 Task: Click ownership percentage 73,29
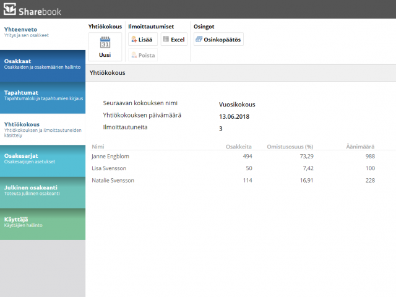[307, 157]
